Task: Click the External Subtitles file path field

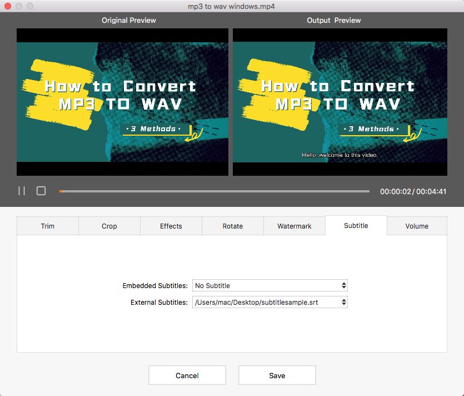Action: point(267,302)
